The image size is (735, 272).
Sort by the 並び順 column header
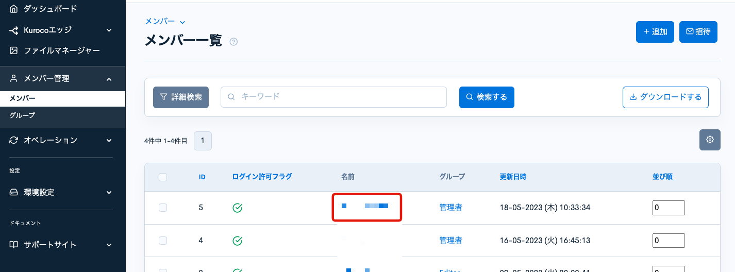pos(662,177)
